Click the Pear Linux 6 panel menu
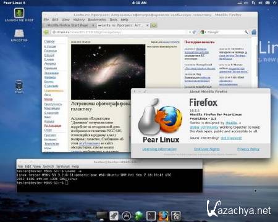The image size is (278, 222). coord(14,3)
